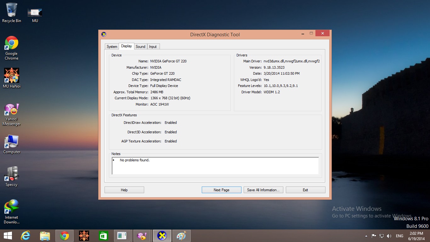This screenshot has width=430, height=242.
Task: Open network status tray icon
Action: tap(382, 236)
